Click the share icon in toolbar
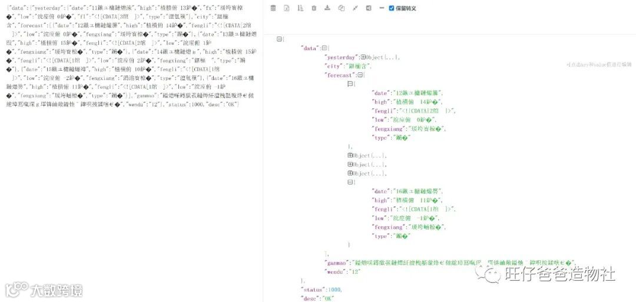 click(368, 8)
